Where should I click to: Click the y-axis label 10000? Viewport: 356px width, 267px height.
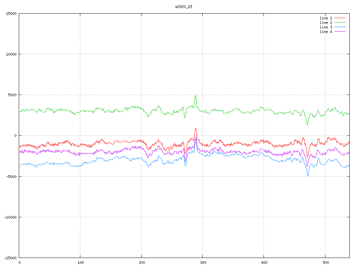click(11, 54)
